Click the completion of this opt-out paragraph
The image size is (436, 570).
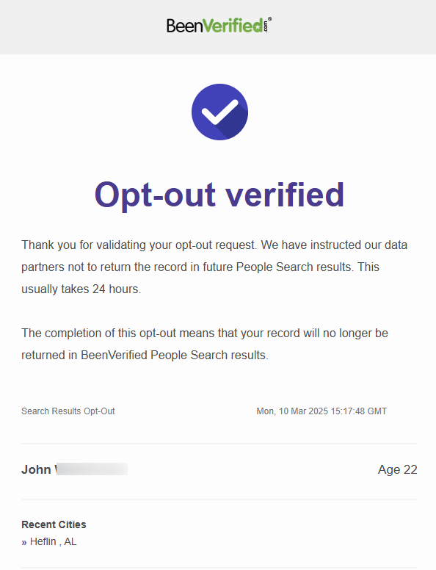[205, 344]
